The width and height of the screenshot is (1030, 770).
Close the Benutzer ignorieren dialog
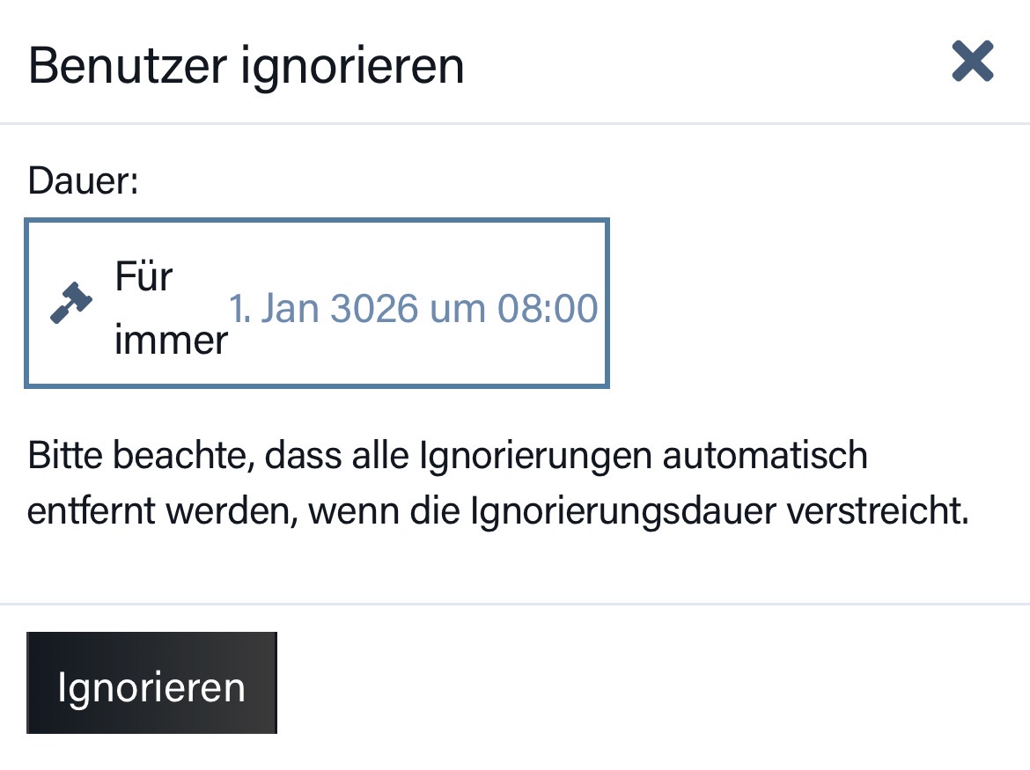pyautogui.click(x=973, y=62)
